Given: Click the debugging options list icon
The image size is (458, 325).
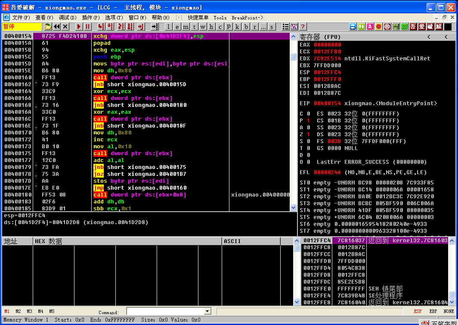Looking at the screenshot, I should (285, 27).
